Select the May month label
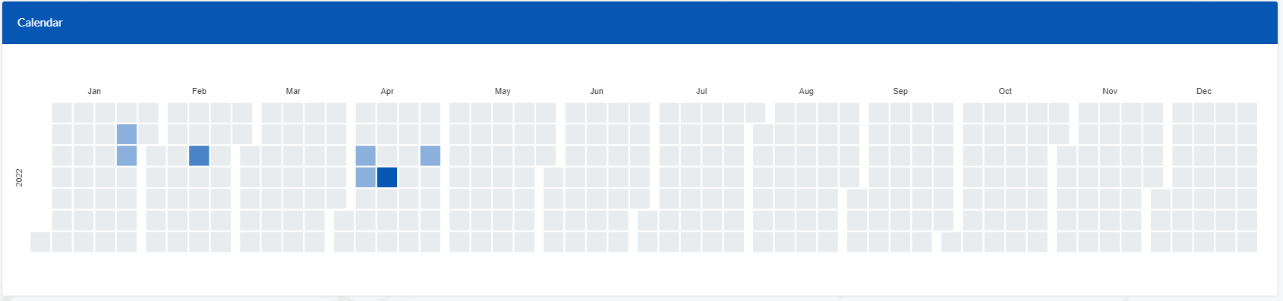 point(503,91)
